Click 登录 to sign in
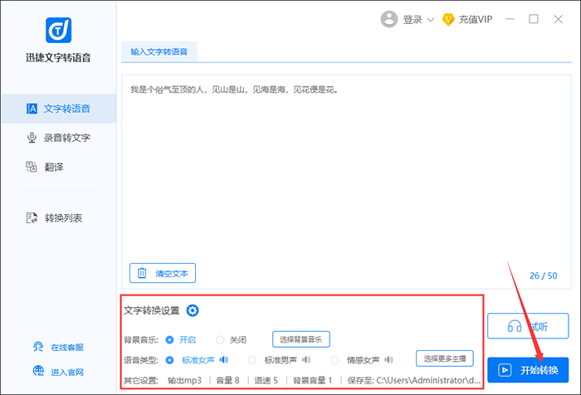Image resolution: width=581 pixels, height=395 pixels. click(413, 20)
